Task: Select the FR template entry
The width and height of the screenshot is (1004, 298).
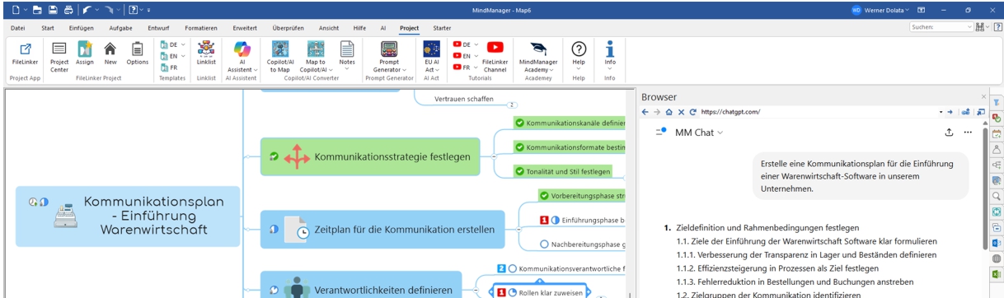Action: 170,68
